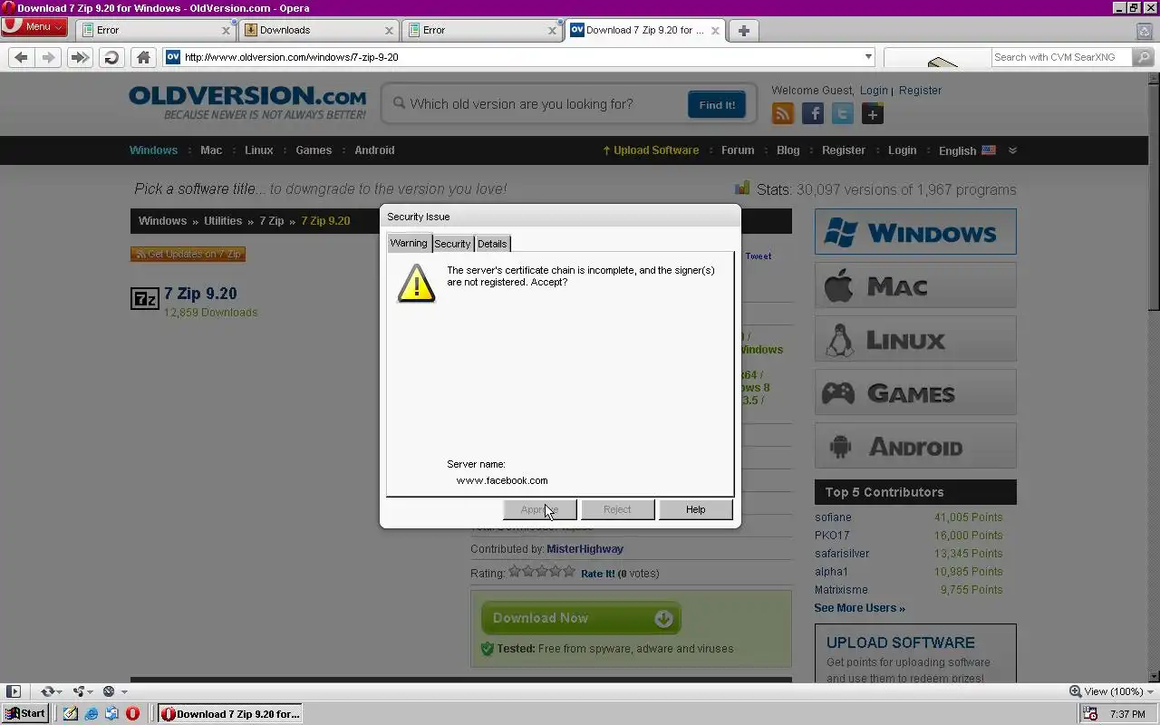Open the RSS feed icon
Viewport: 1160px width, 725px height.
(x=783, y=113)
